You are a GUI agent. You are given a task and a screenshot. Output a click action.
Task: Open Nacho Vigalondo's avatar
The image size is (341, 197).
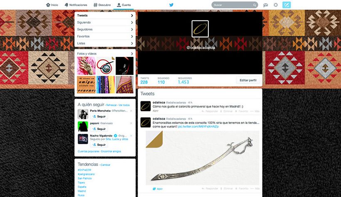coord(83,139)
